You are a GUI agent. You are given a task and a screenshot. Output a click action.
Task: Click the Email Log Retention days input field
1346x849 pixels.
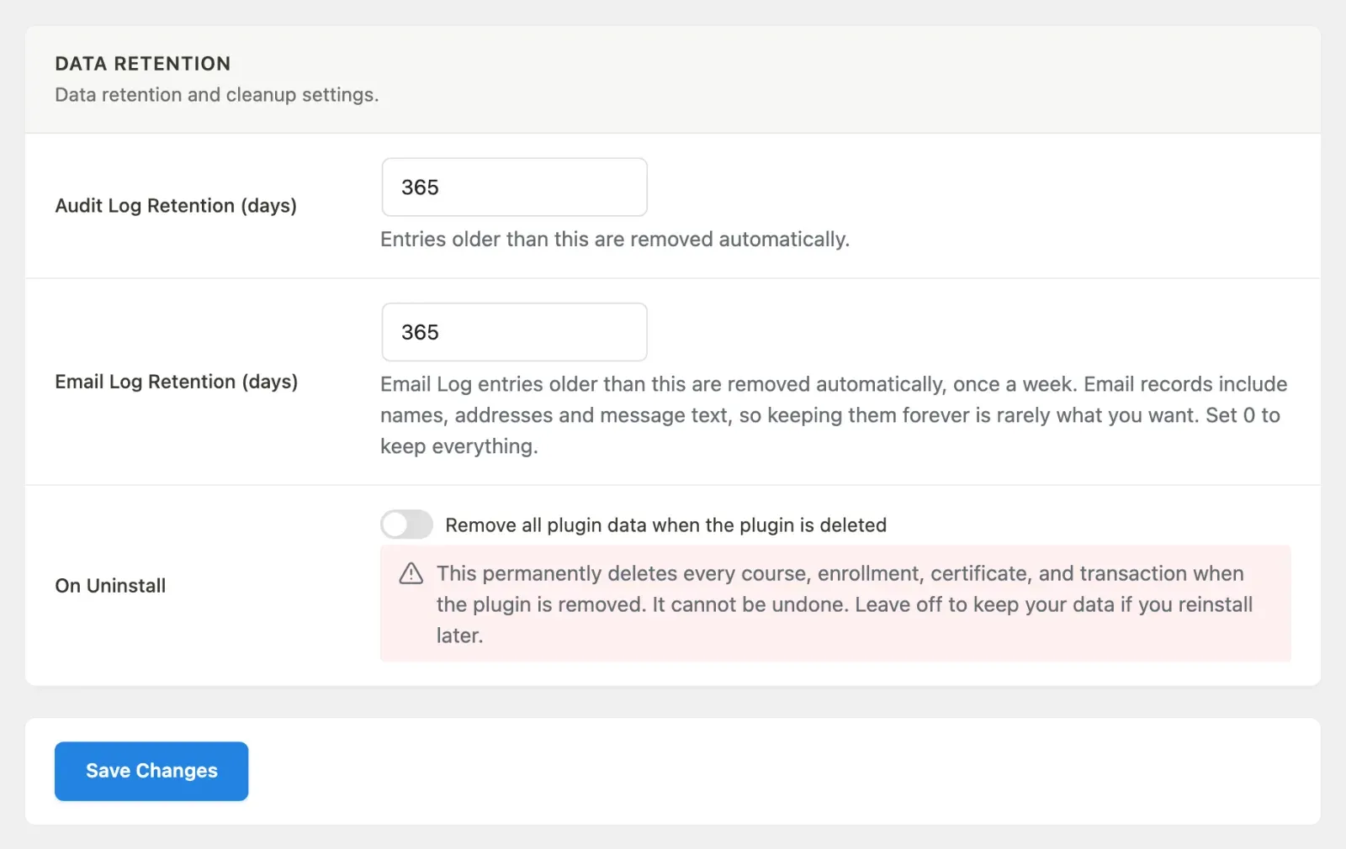(514, 332)
